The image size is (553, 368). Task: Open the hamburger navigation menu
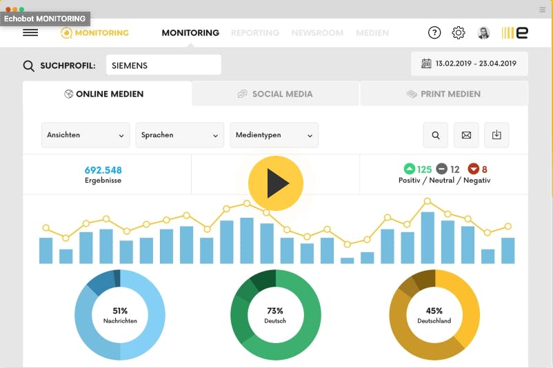click(30, 33)
